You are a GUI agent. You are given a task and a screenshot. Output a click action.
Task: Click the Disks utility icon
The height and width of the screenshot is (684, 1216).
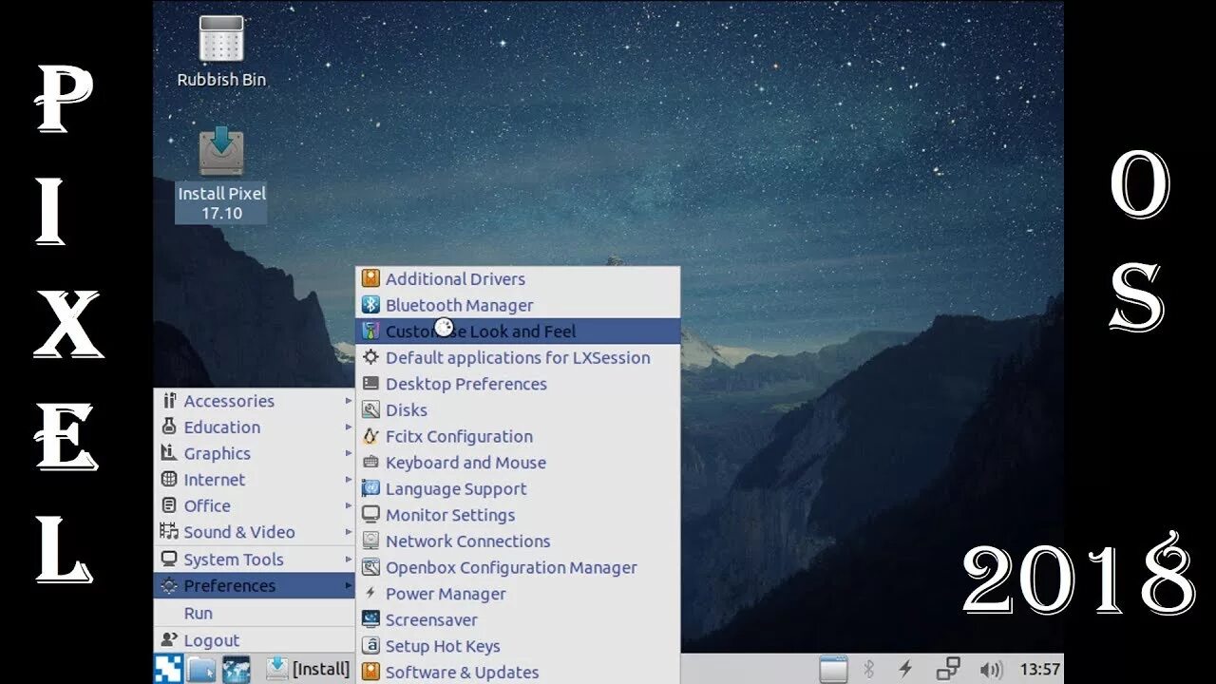pyautogui.click(x=370, y=409)
